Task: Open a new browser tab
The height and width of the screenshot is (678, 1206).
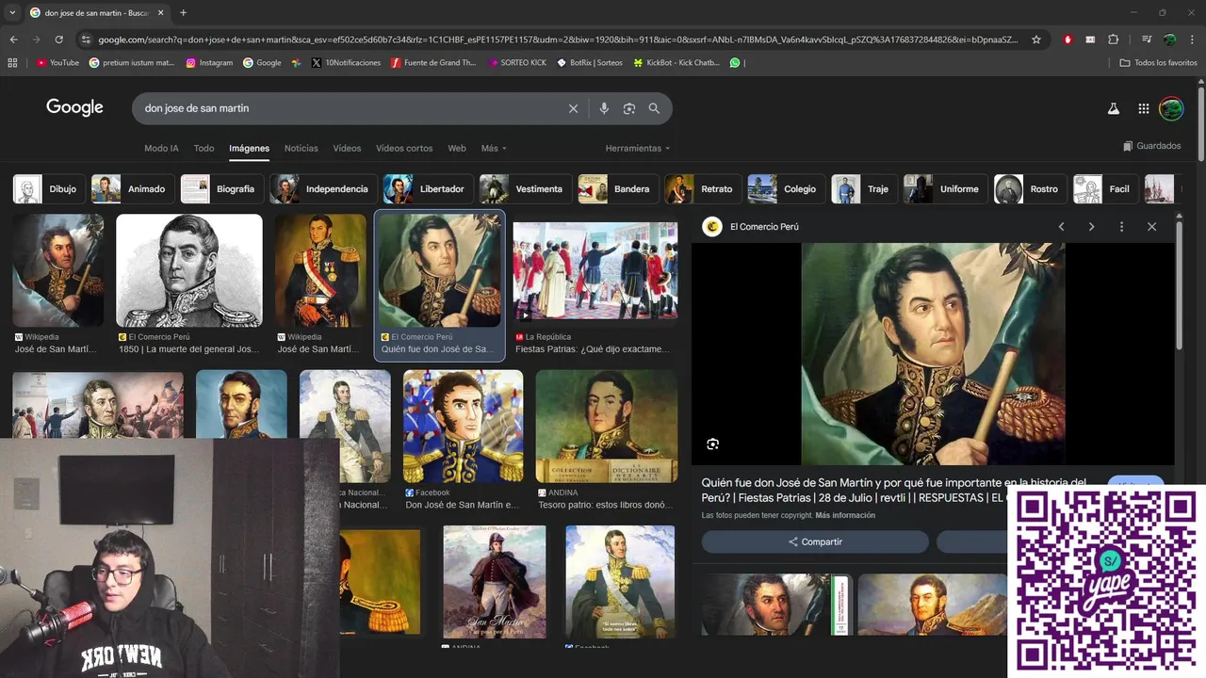Action: coord(183,13)
